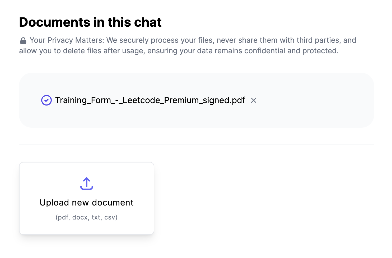
Task: Click the word "chat" in the page heading
Action: [148, 22]
